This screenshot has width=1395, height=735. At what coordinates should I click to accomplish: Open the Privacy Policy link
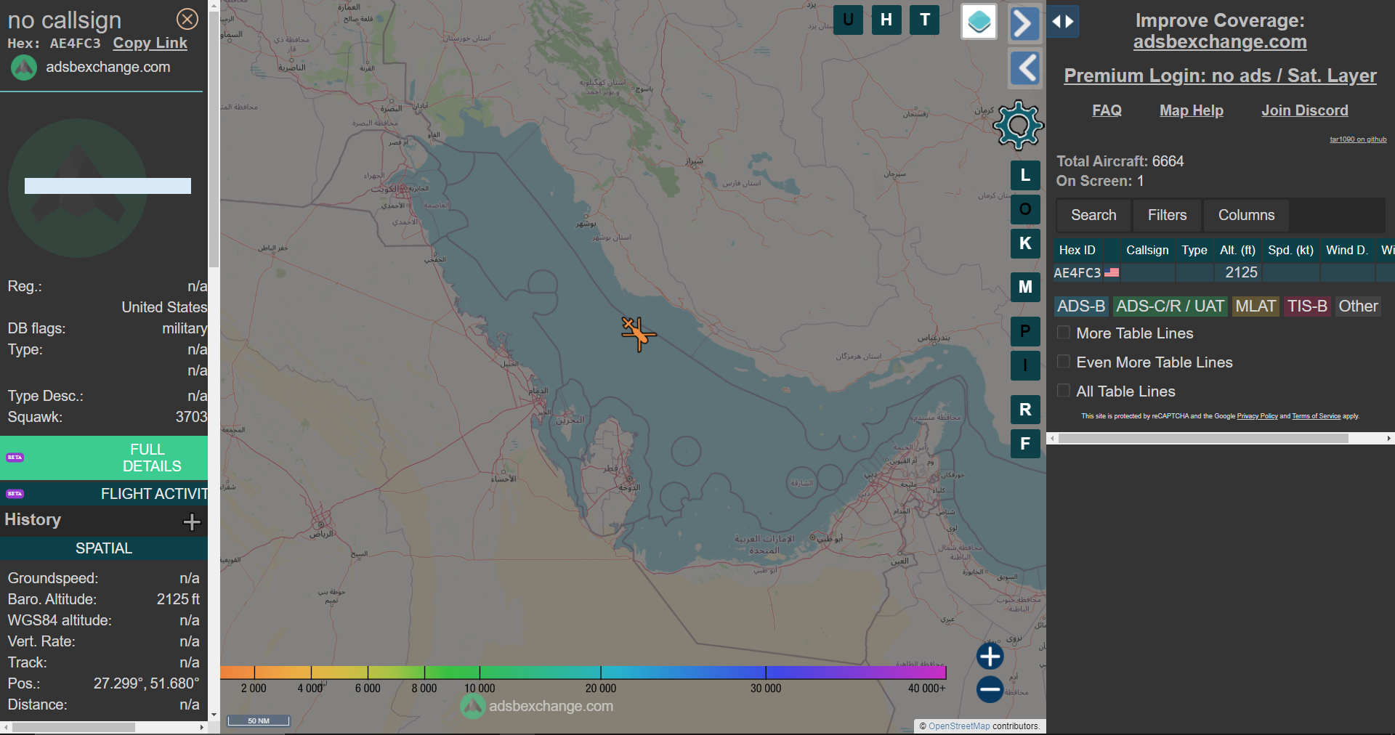coord(1257,416)
